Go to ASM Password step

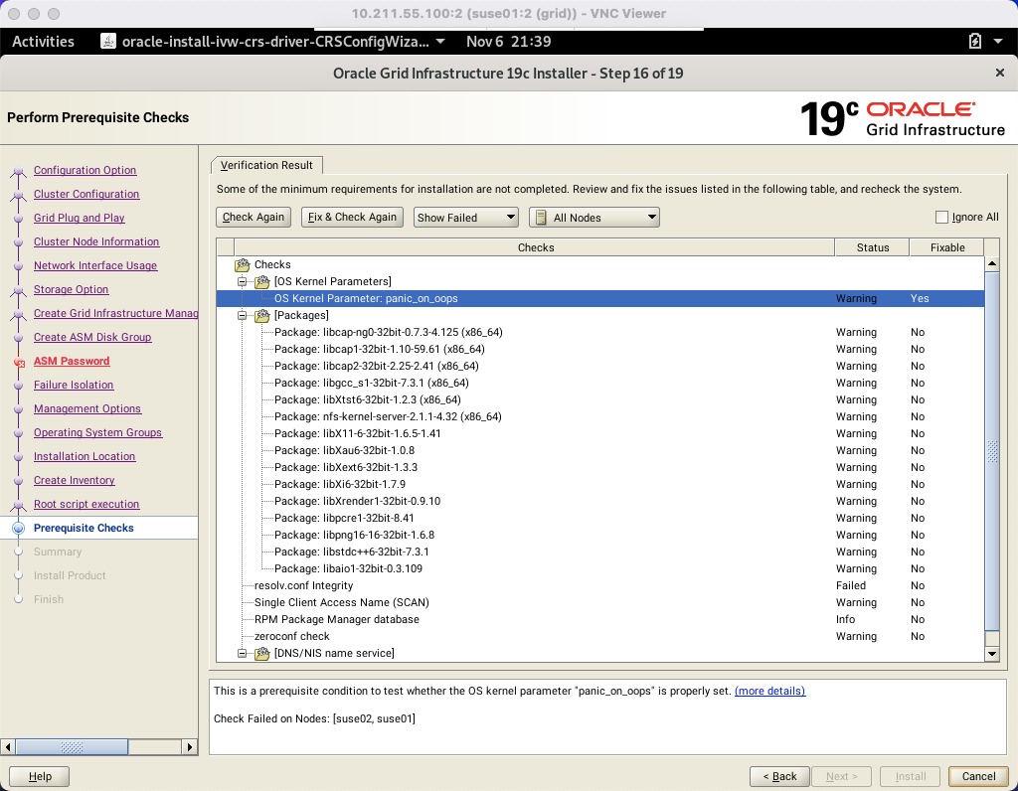[72, 362]
